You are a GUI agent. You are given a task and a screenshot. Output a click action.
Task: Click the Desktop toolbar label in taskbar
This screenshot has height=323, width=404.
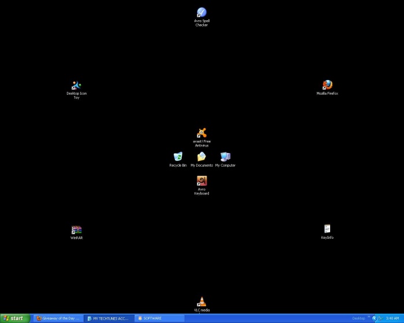358,318
